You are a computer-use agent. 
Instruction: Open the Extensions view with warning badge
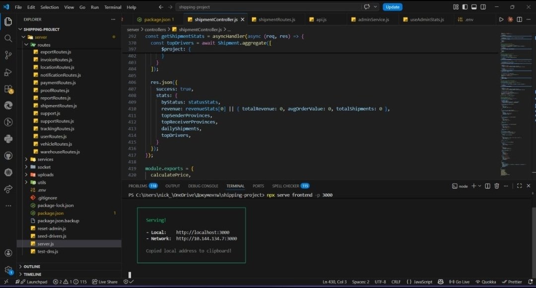(8, 89)
